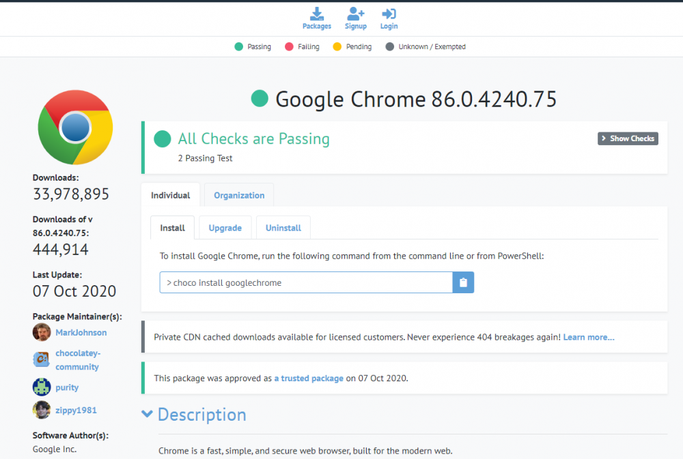Click the choco install googlechrome command field
Viewport: 683px width, 459px height.
(306, 282)
